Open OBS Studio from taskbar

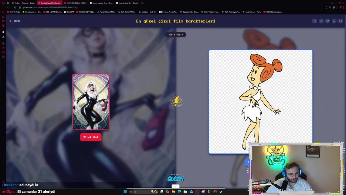215,192
